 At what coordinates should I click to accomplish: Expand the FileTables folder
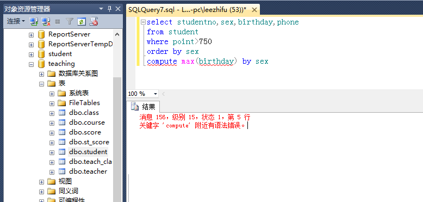[52, 103]
